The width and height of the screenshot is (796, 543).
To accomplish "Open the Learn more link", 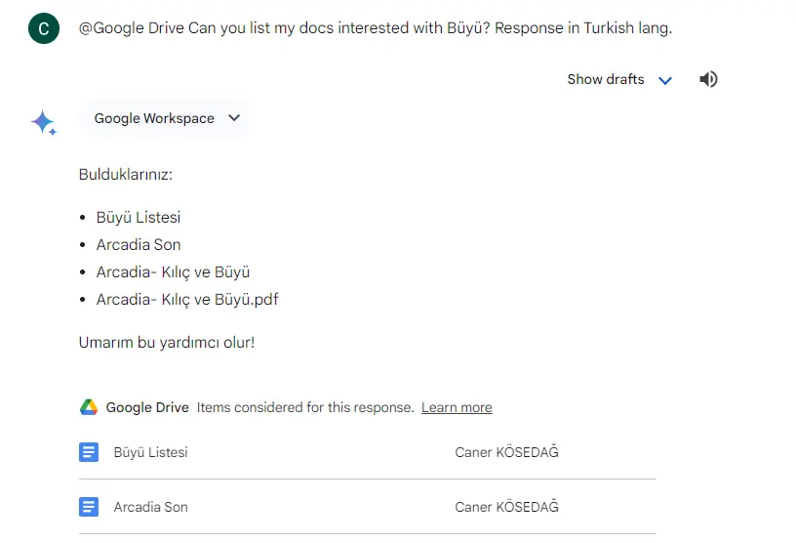I will pyautogui.click(x=457, y=407).
